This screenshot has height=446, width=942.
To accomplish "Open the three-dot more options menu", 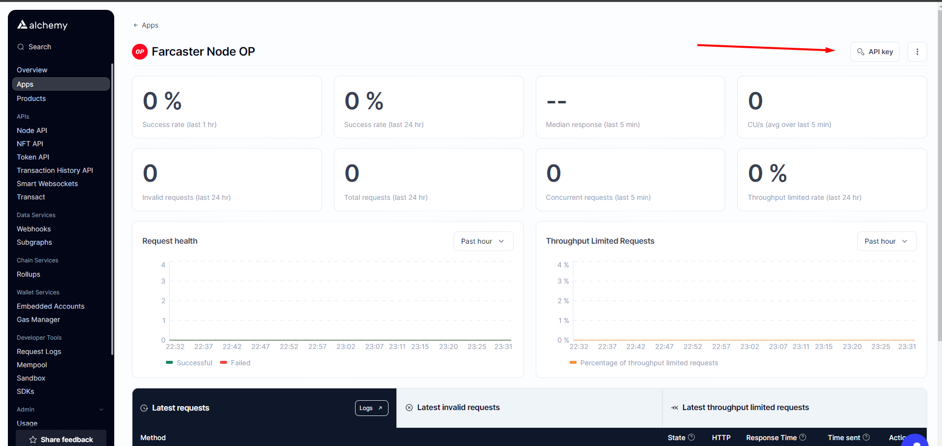I will pyautogui.click(x=917, y=52).
